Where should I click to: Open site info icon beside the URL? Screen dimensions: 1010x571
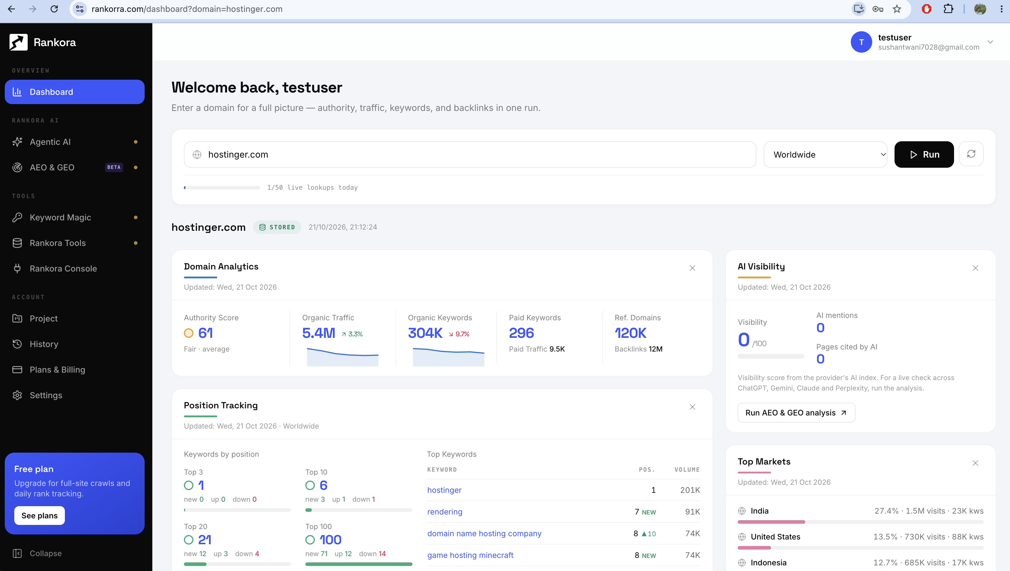click(x=80, y=9)
